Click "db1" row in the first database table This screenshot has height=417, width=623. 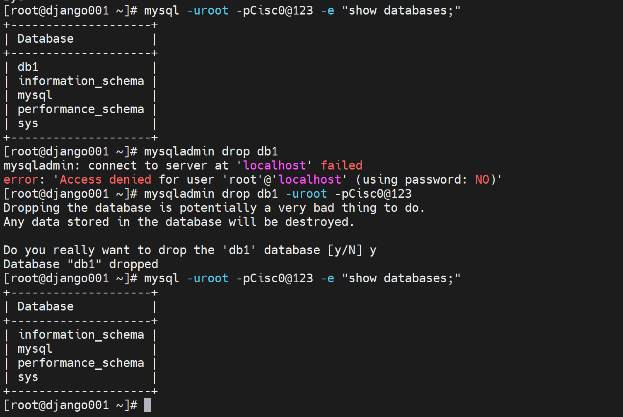coord(28,67)
